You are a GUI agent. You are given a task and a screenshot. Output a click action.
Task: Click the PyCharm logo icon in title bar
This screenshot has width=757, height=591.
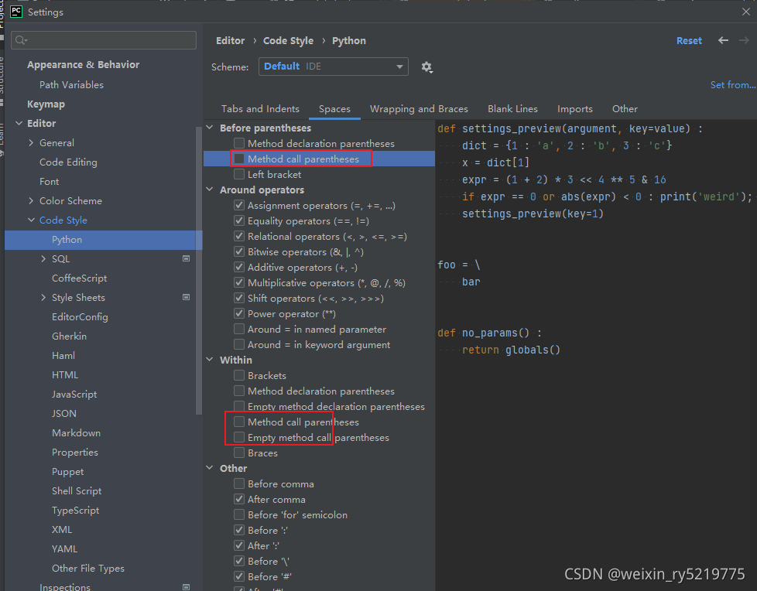coord(16,12)
